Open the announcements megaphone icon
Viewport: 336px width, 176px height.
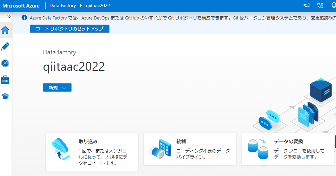coord(307,5)
